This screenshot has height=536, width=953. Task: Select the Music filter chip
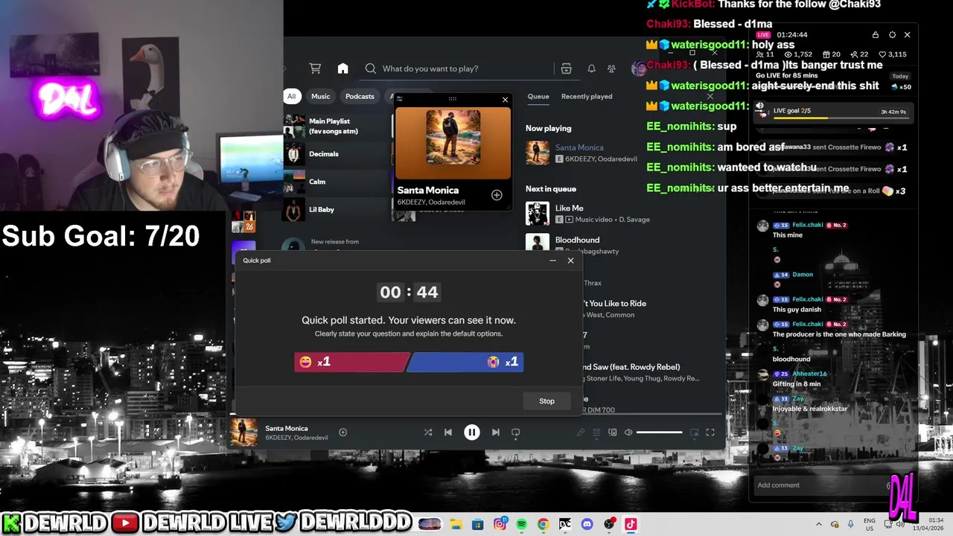320,96
